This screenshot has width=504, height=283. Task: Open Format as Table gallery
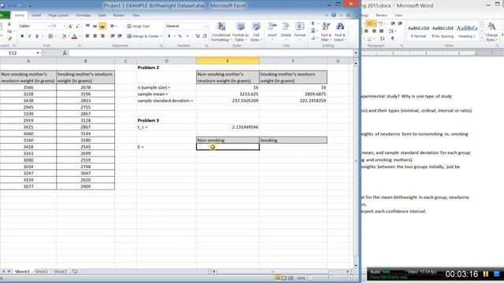coord(240,32)
